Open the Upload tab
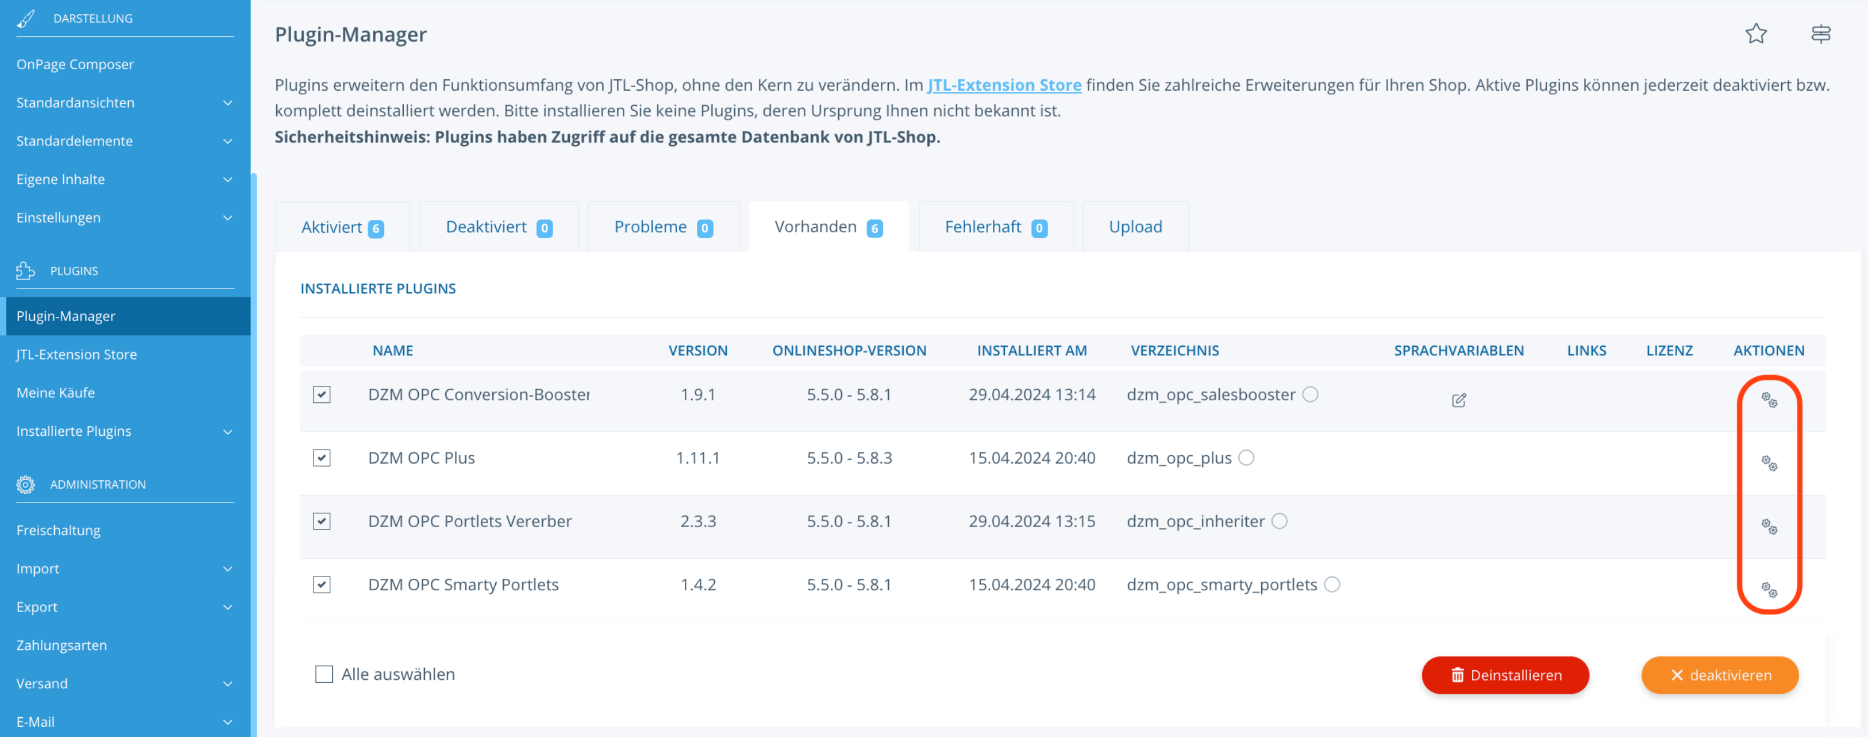The width and height of the screenshot is (1869, 737). [x=1135, y=227]
